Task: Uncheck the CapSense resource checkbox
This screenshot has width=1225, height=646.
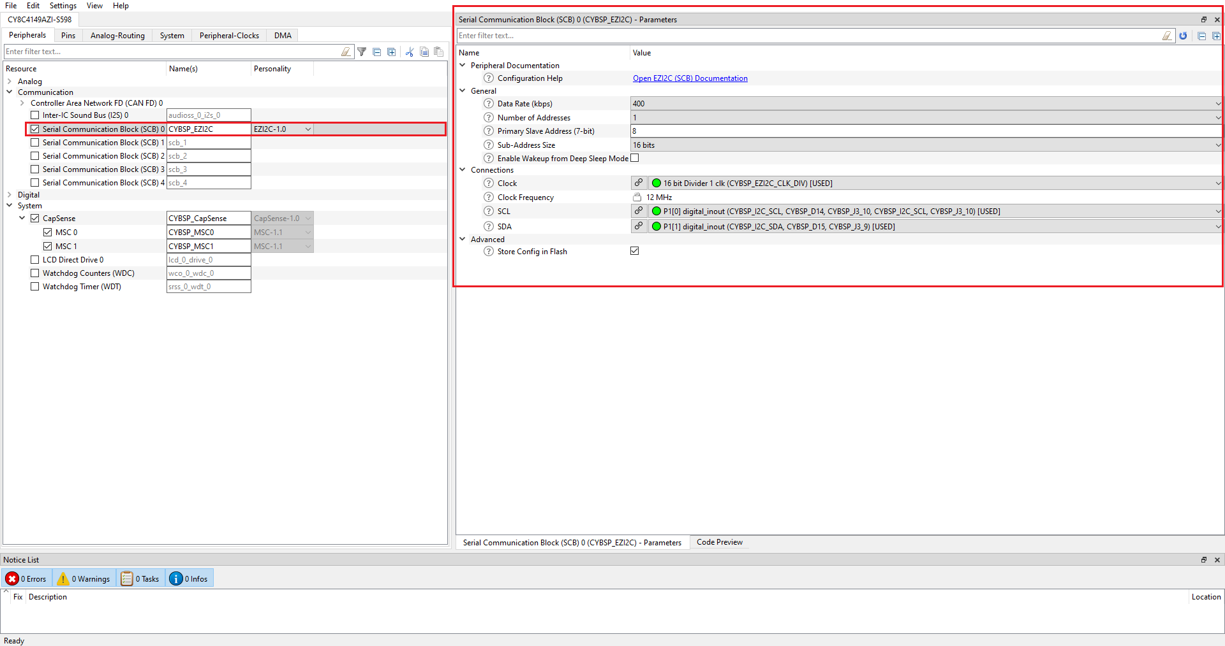Action: pos(35,219)
